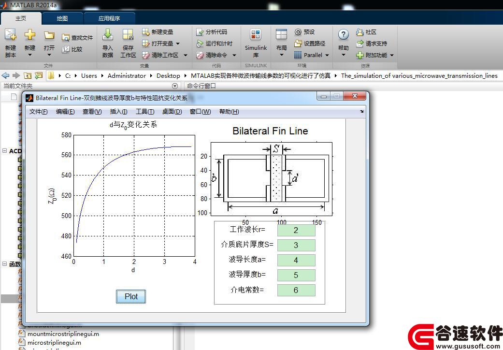Click the 请求支持 request support icon
This screenshot has width=503, height=350.
pos(360,44)
